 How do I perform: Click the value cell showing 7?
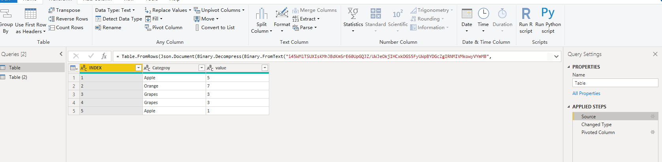pos(237,86)
